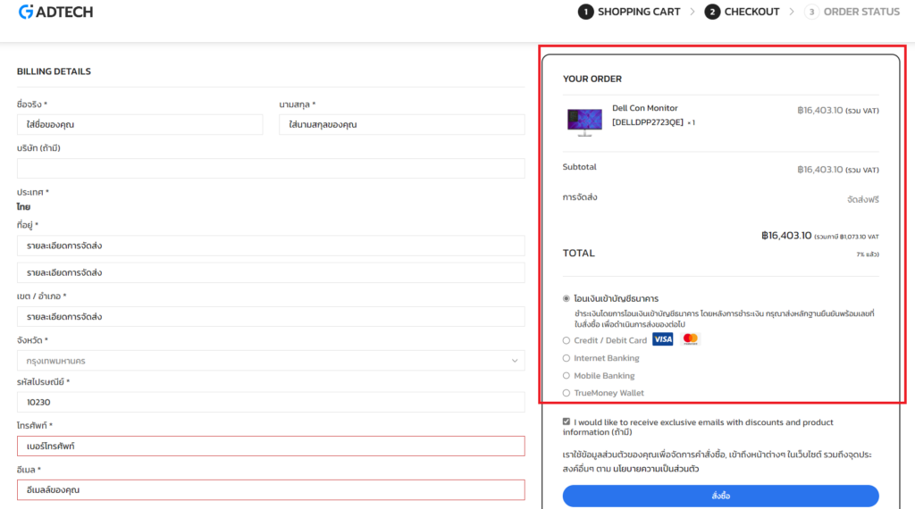Click the Mastercard icon
Viewport: 915px width, 509px height.
click(690, 339)
